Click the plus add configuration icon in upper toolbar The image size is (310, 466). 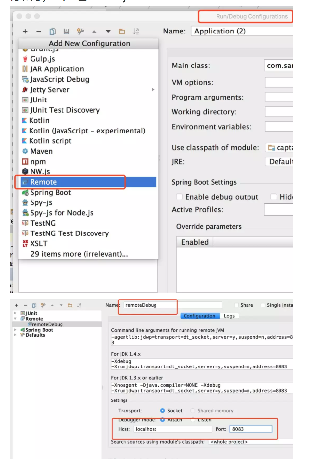[x=25, y=31]
